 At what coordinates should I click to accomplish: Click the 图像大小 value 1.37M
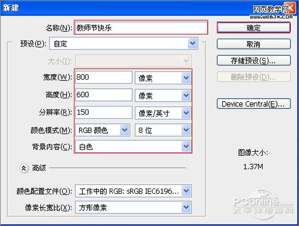[253, 167]
